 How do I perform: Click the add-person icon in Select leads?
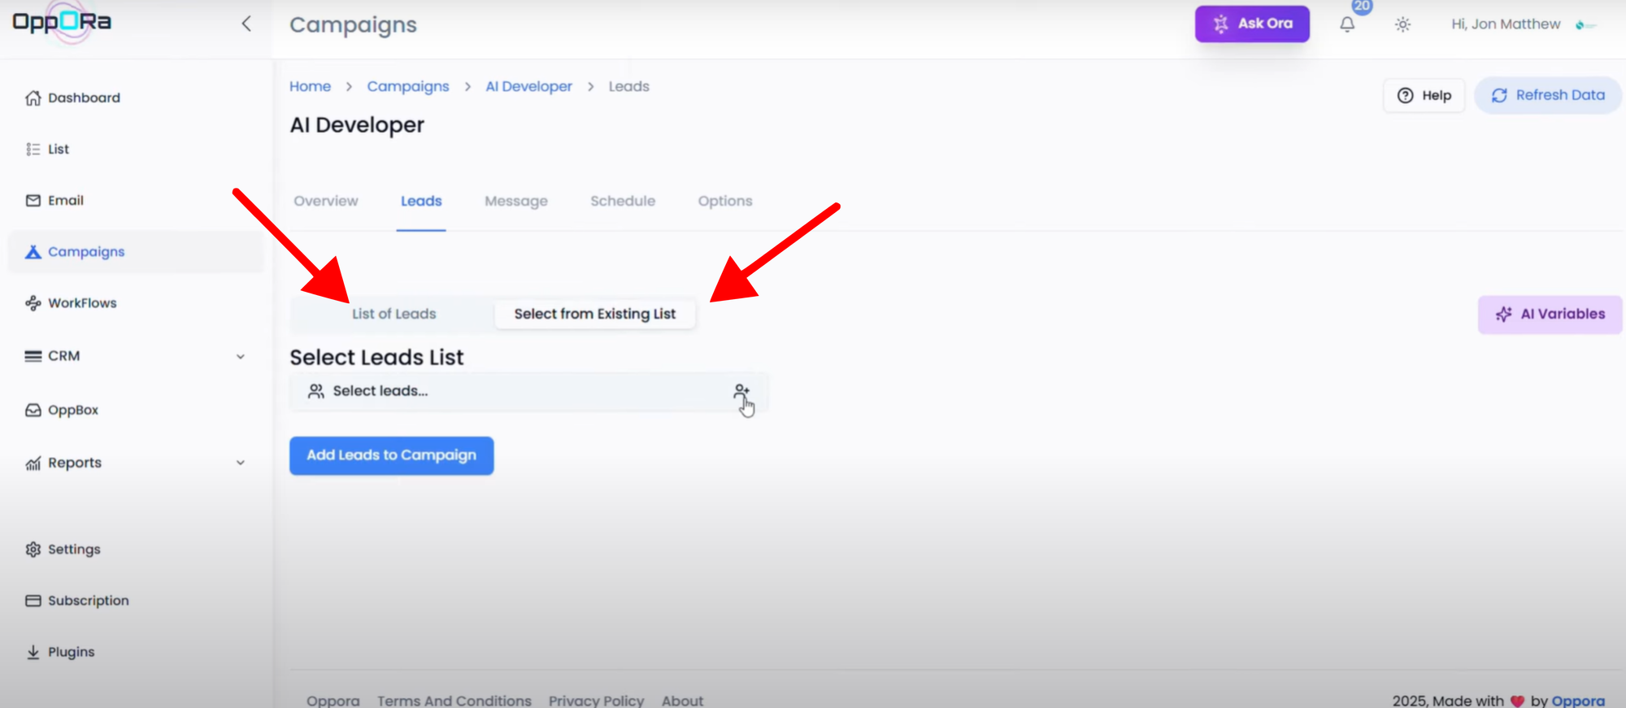(x=741, y=392)
